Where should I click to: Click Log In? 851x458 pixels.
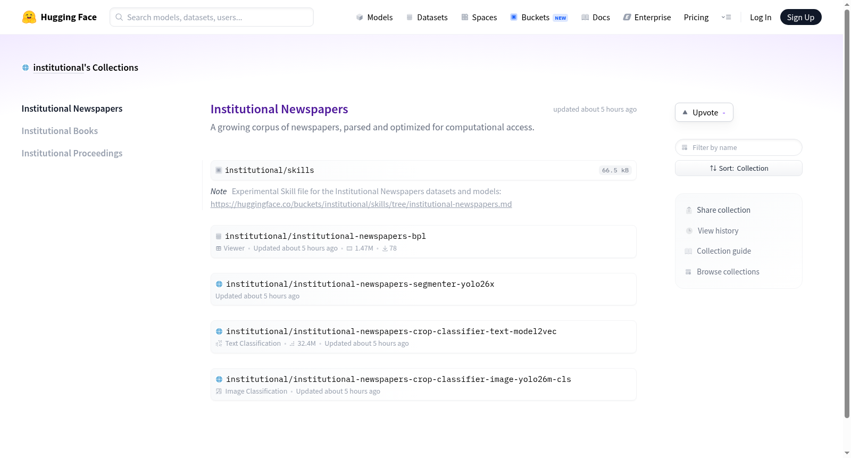coord(761,17)
